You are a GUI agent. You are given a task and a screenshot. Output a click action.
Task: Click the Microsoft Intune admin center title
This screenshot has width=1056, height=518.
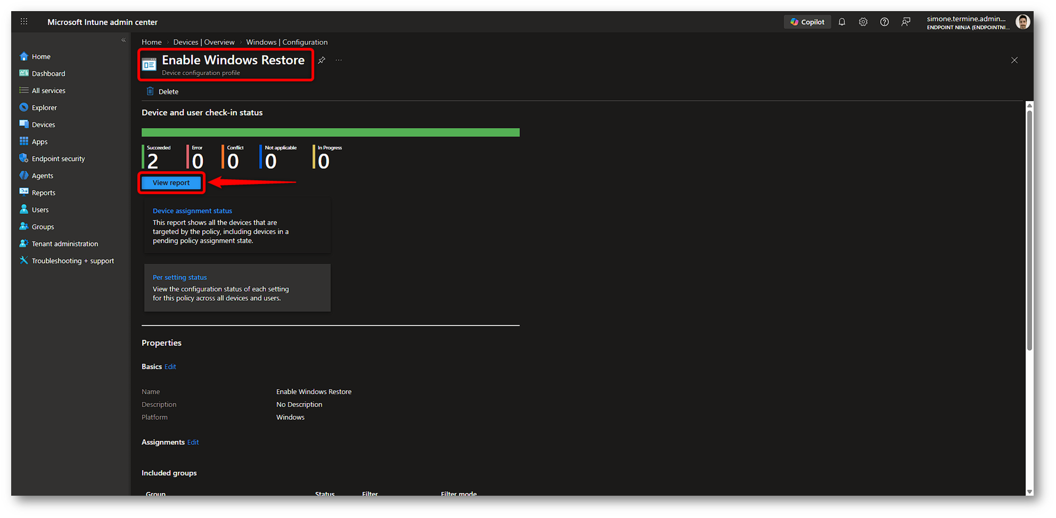(x=102, y=22)
